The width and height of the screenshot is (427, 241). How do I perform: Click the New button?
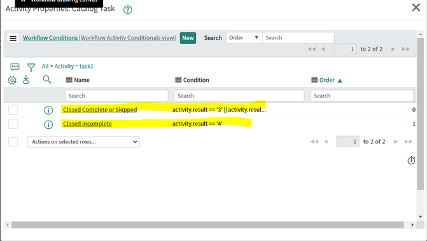point(188,38)
